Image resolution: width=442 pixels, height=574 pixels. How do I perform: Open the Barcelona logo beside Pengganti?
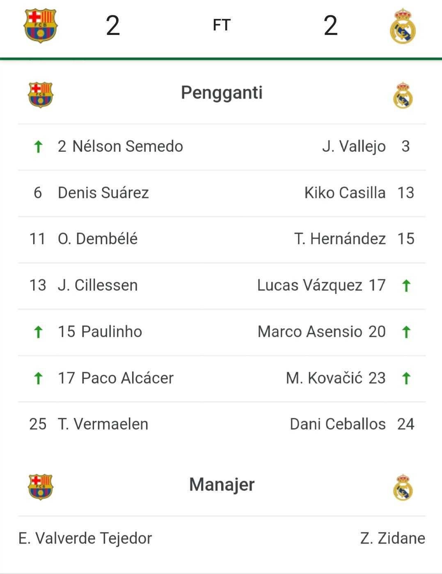[41, 95]
